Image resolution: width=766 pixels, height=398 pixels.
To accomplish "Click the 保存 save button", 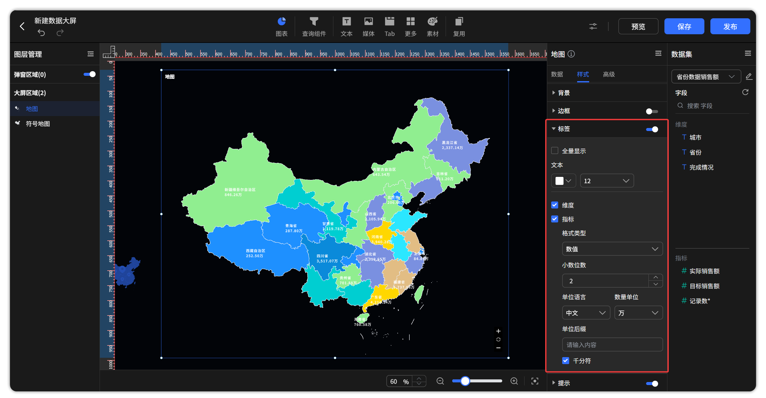I will click(x=684, y=26).
